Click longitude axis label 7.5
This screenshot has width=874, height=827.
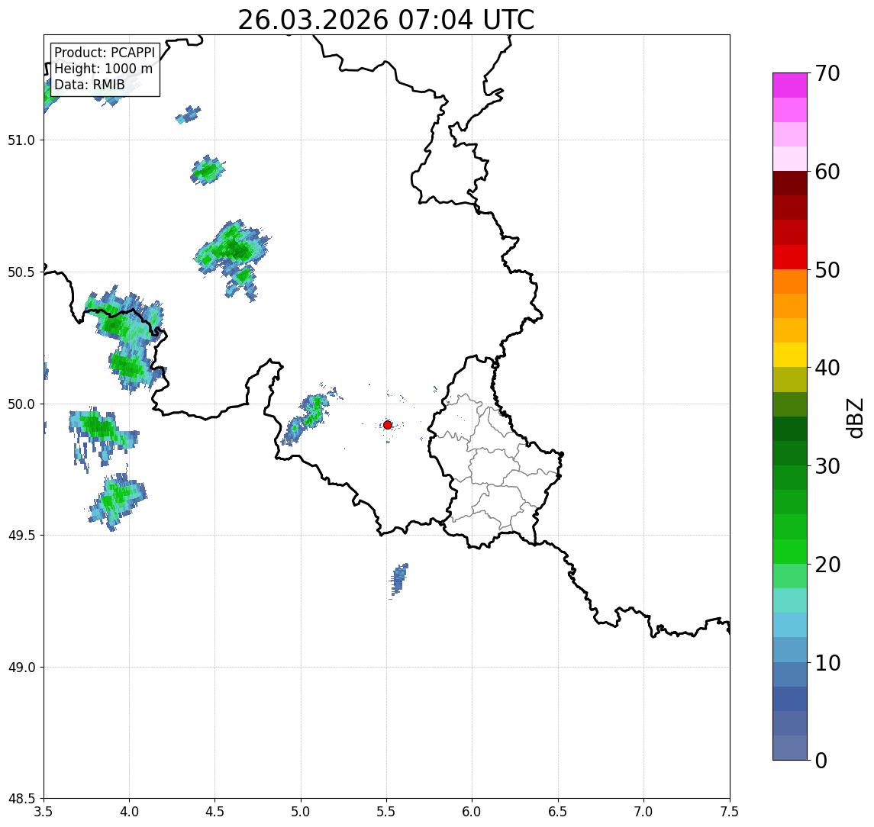730,812
